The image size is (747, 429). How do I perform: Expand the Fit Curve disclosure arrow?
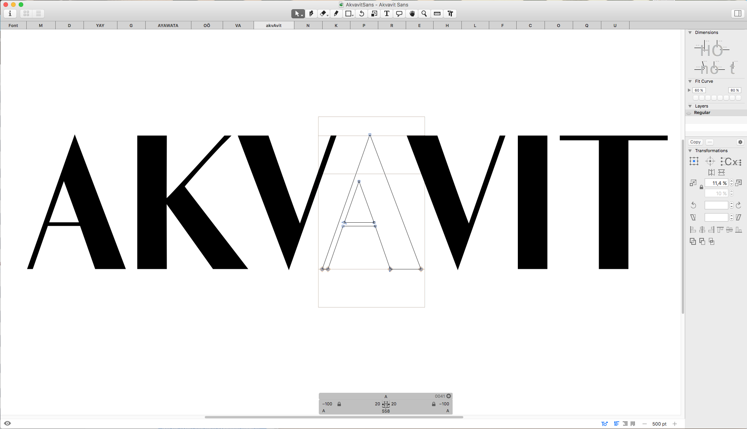[x=689, y=90]
